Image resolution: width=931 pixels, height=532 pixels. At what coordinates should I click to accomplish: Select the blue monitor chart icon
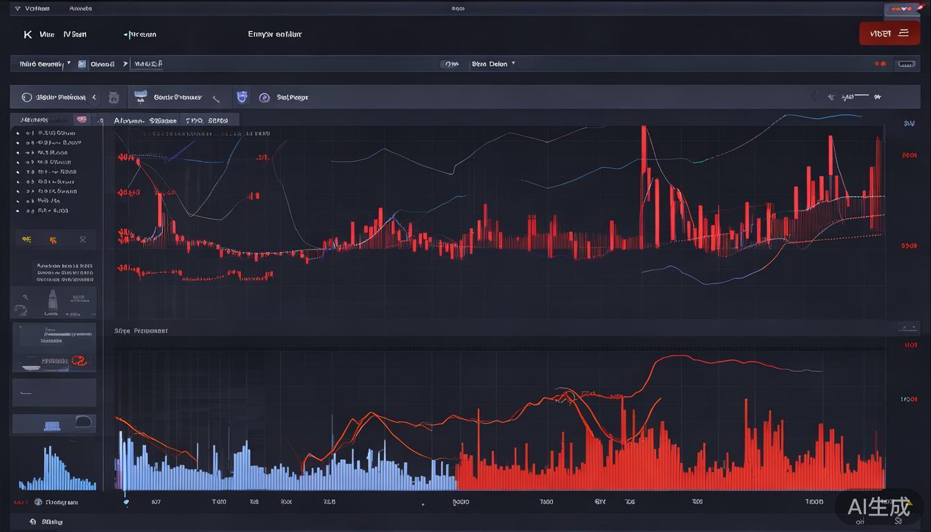click(141, 97)
